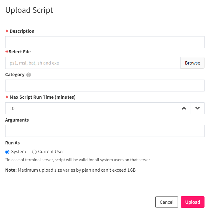Image resolution: width=210 pixels, height=213 pixels.
Task: Decrease max run time with down chevron
Action: point(198,109)
